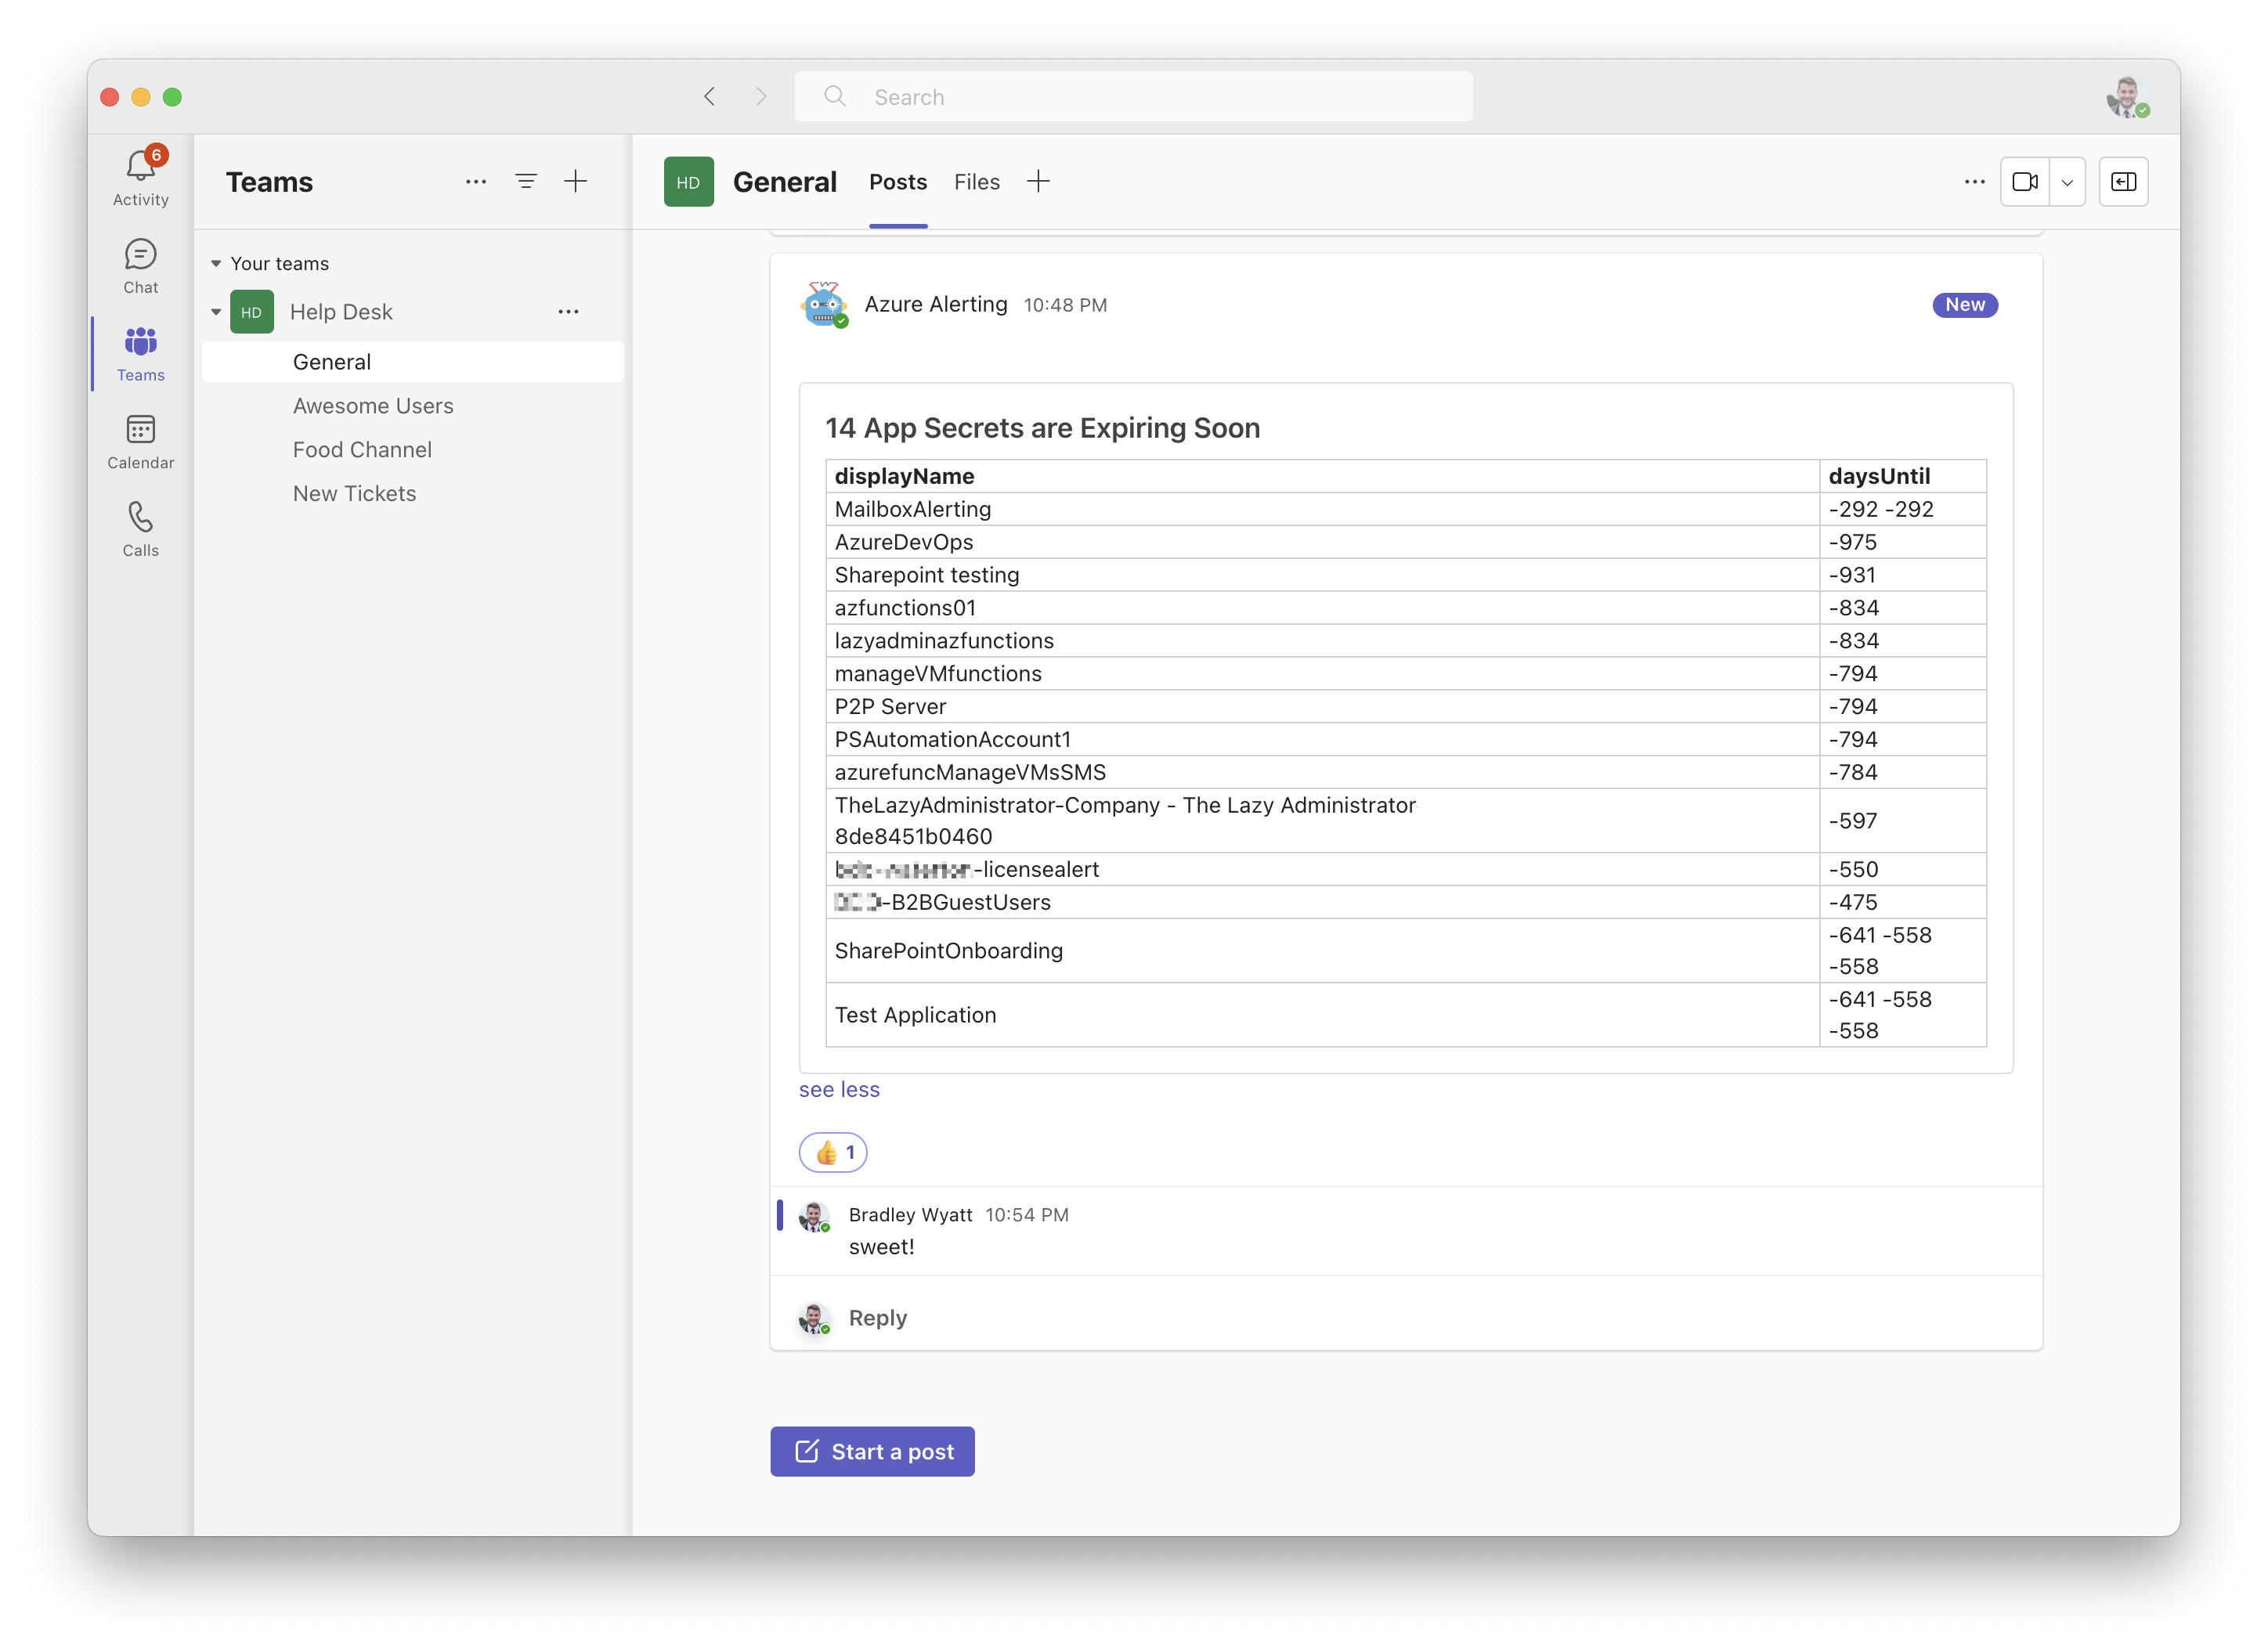The image size is (2268, 1652).
Task: Add a tab with plus next to Files
Action: [x=1038, y=181]
